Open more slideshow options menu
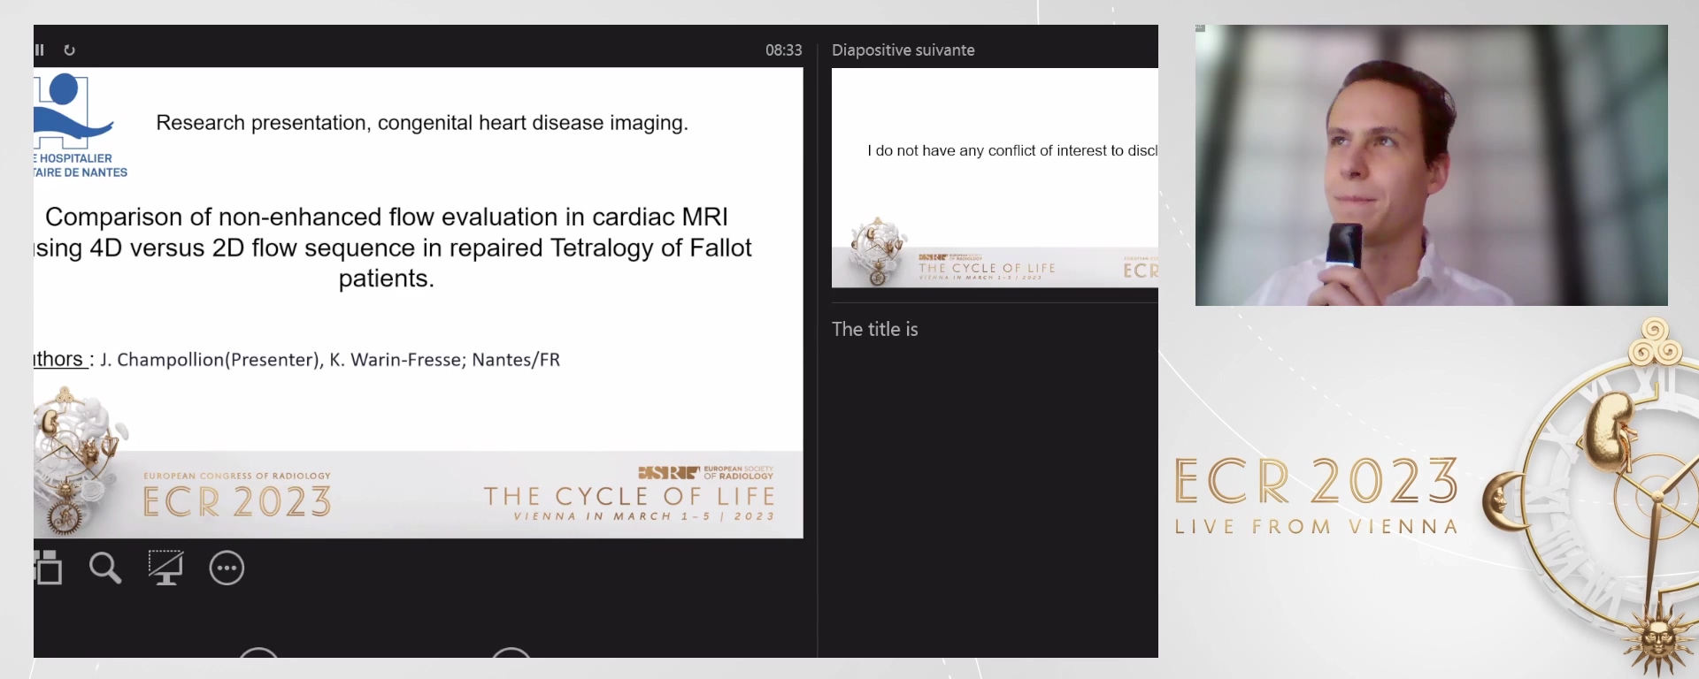 pyautogui.click(x=227, y=568)
